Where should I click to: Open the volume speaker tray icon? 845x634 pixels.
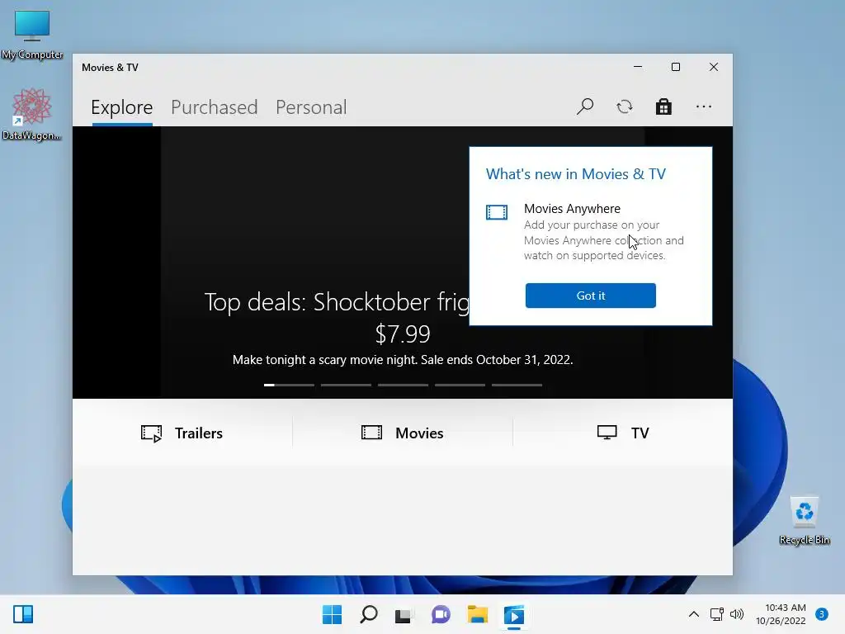737,614
